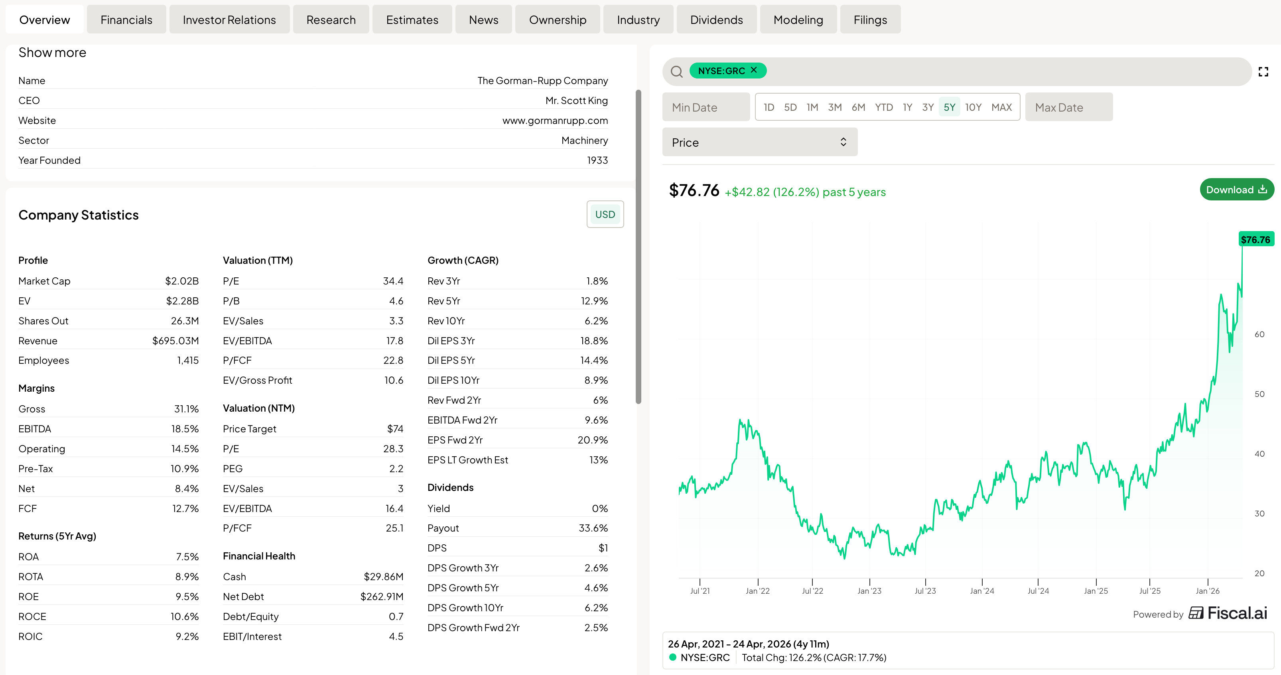This screenshot has height=675, width=1281.
Task: Click the green NYSE:GRC legend dot
Action: click(x=672, y=657)
